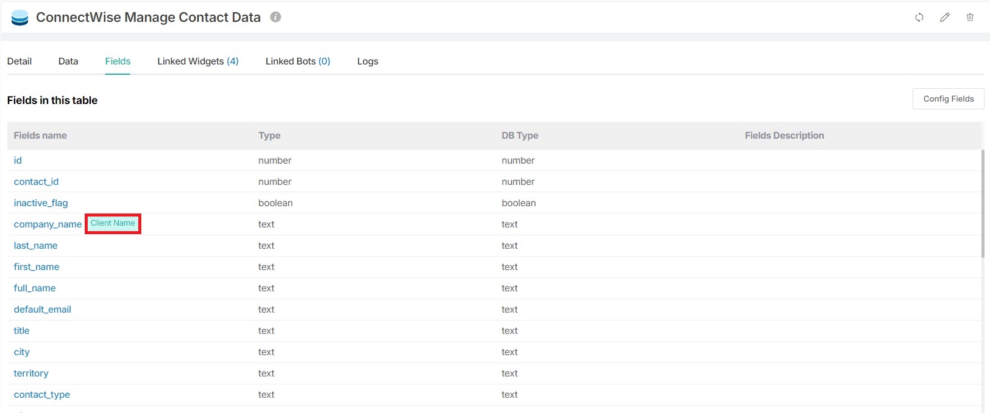Screen dimensions: 990x413
Task: Click the boolean Type cell of inactive_flag
Action: pyautogui.click(x=275, y=203)
